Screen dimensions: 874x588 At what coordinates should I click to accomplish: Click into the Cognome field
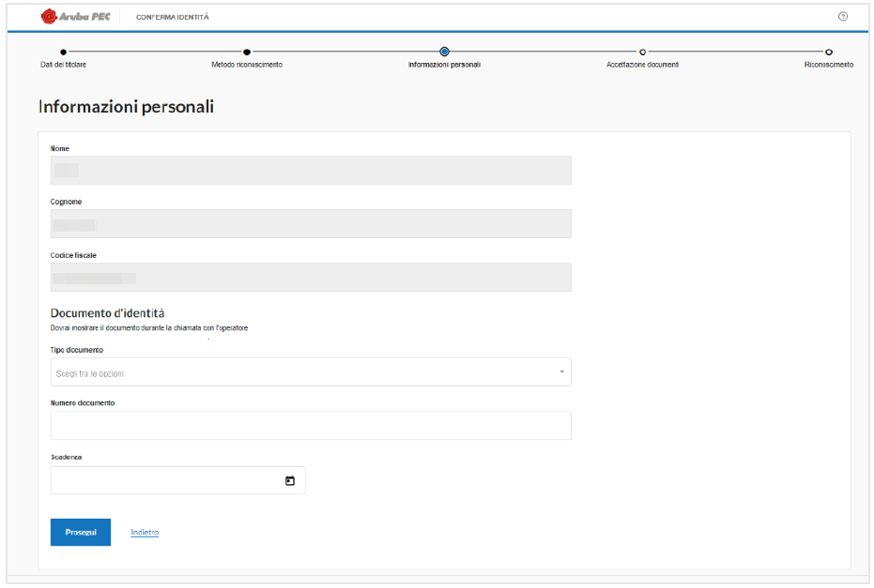pyautogui.click(x=310, y=224)
